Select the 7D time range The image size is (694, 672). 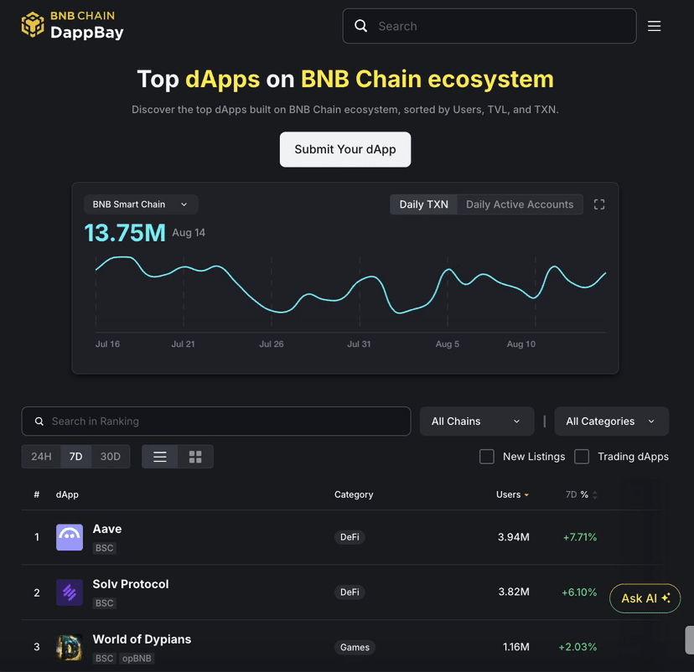75,457
